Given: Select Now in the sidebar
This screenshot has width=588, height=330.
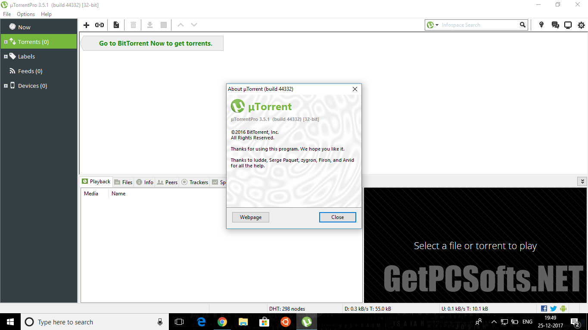Looking at the screenshot, I should click(39, 27).
